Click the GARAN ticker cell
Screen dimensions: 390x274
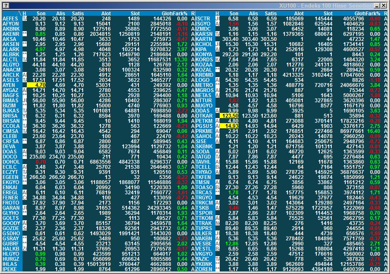11,208
